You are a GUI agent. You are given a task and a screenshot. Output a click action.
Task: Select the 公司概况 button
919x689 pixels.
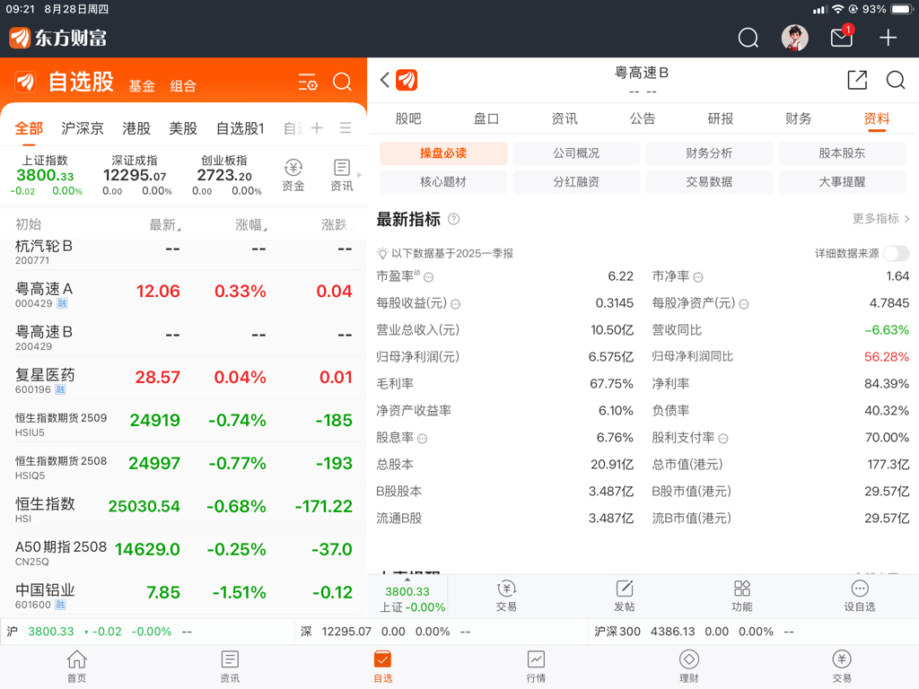[576, 153]
